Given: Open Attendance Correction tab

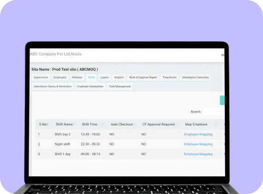Looking at the screenshot, I should (196, 78).
